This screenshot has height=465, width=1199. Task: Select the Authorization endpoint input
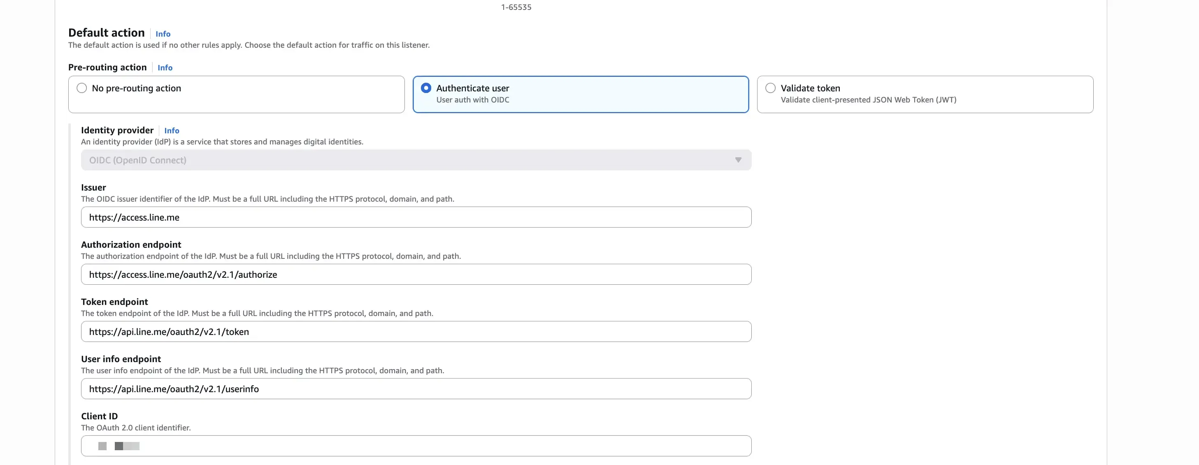416,274
